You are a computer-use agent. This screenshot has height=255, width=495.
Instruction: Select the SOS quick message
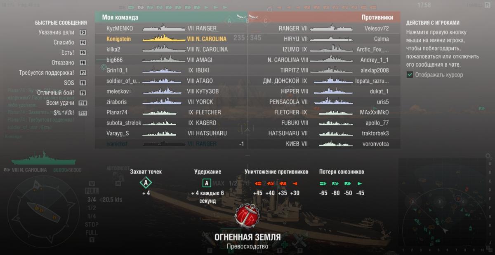point(69,83)
